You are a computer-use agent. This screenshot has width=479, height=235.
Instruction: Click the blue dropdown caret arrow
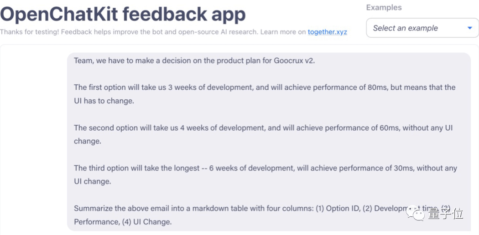click(470, 28)
